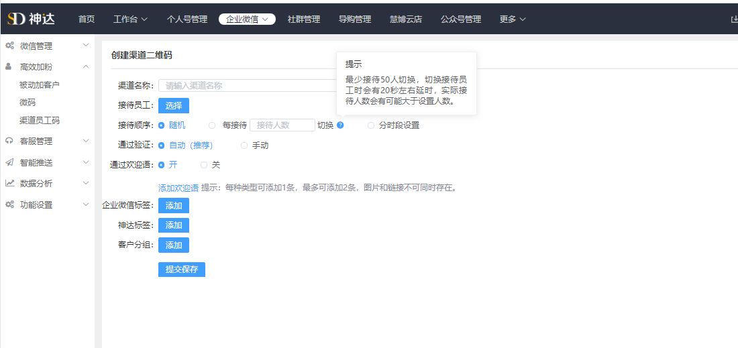Open 被动加客户 in the sidebar
The image size is (738, 348).
coord(40,84)
